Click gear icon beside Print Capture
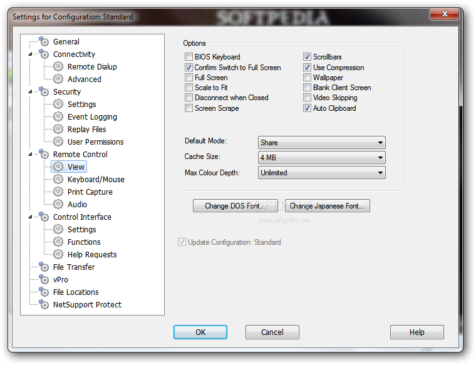The height and width of the screenshot is (365, 476). pyautogui.click(x=58, y=192)
